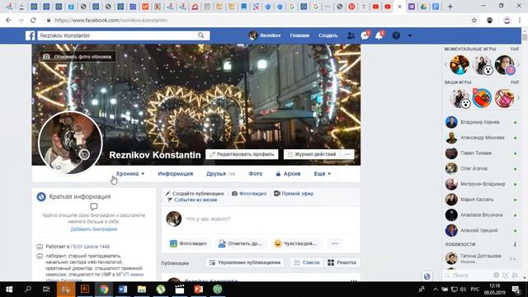Click the search magnifier in Facebook search bar
The width and height of the screenshot is (528, 297).
[x=201, y=35]
